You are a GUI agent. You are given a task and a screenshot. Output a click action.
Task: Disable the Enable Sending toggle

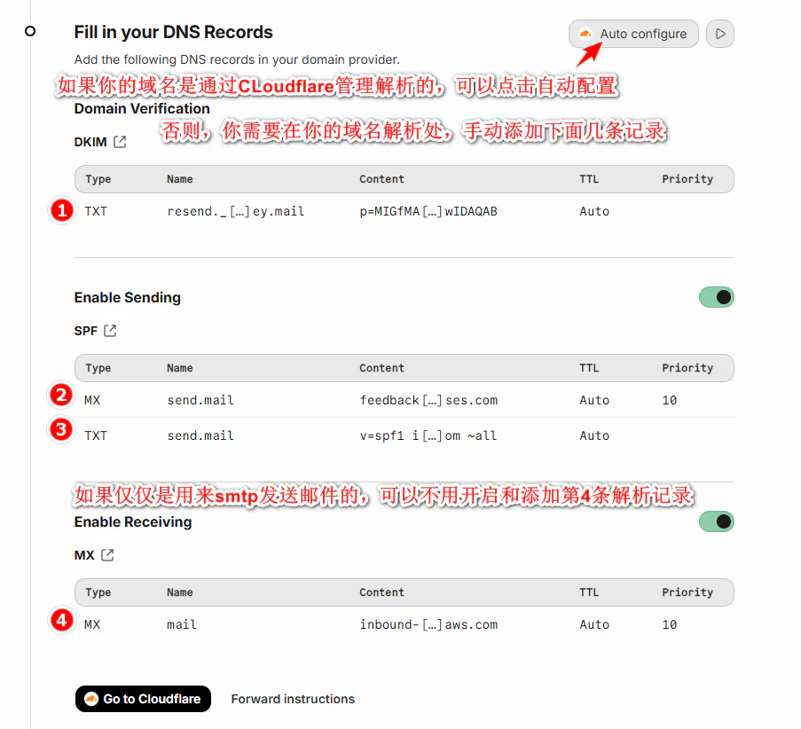716,297
